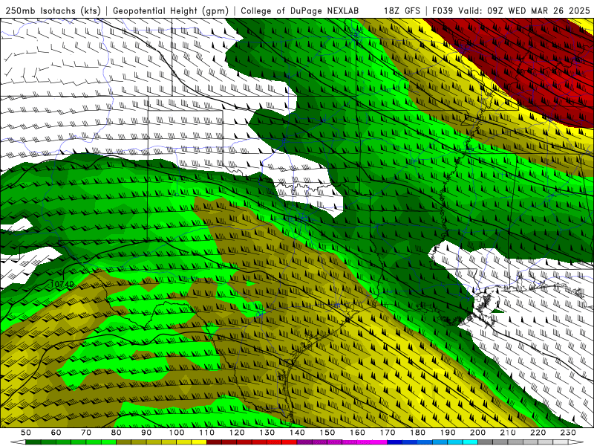The image size is (594, 446).
Task: Click the dark blue swatch right of '170'
Action: pyautogui.click(x=395, y=442)
